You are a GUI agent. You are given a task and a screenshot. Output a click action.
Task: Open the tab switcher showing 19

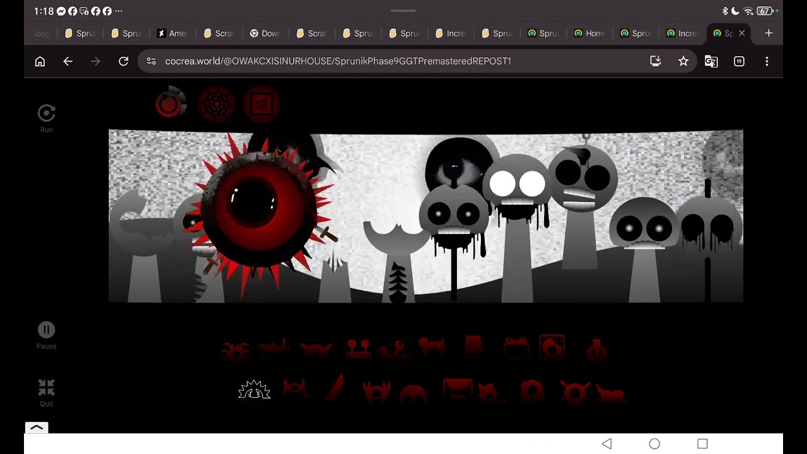739,61
